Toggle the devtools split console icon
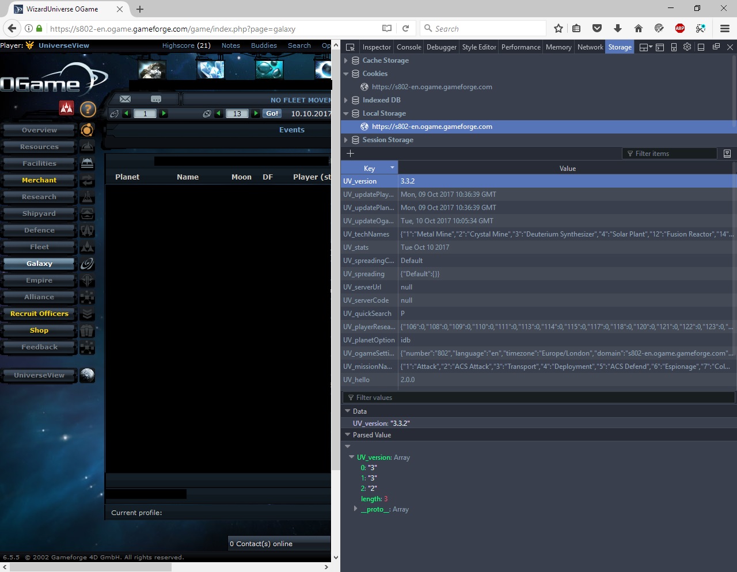 tap(660, 47)
